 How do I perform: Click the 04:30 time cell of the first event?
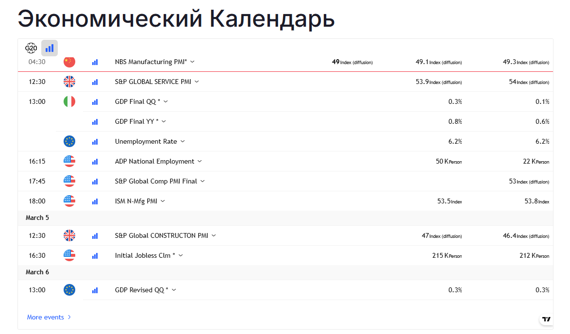pos(37,62)
